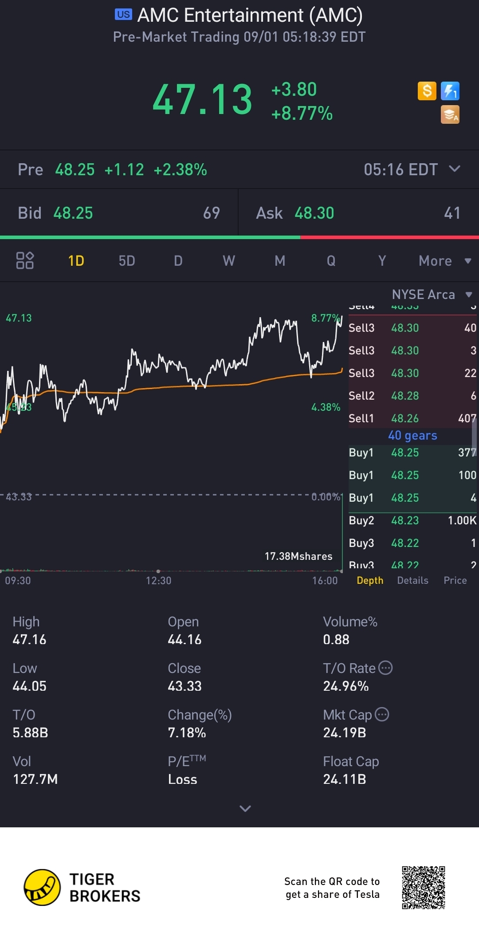Tap the orange dollar sign icon
The width and height of the screenshot is (479, 948).
point(427,91)
